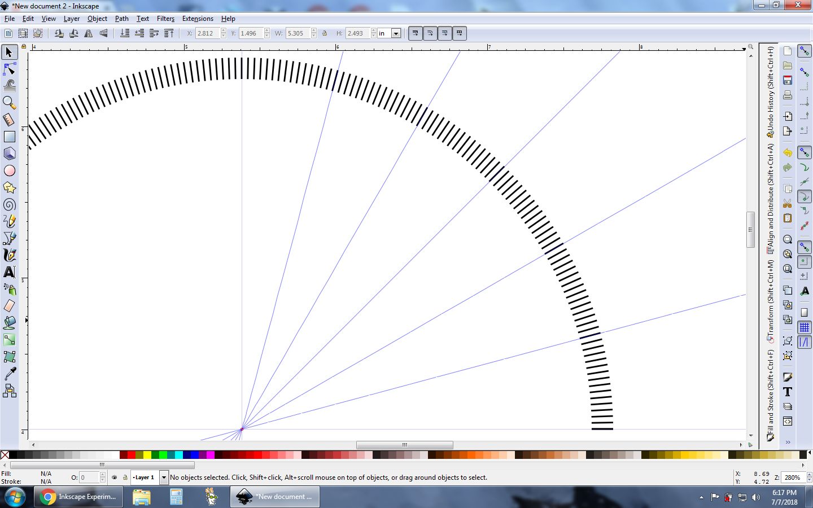
Task: Choose the Star and polygon tool
Action: [10, 187]
